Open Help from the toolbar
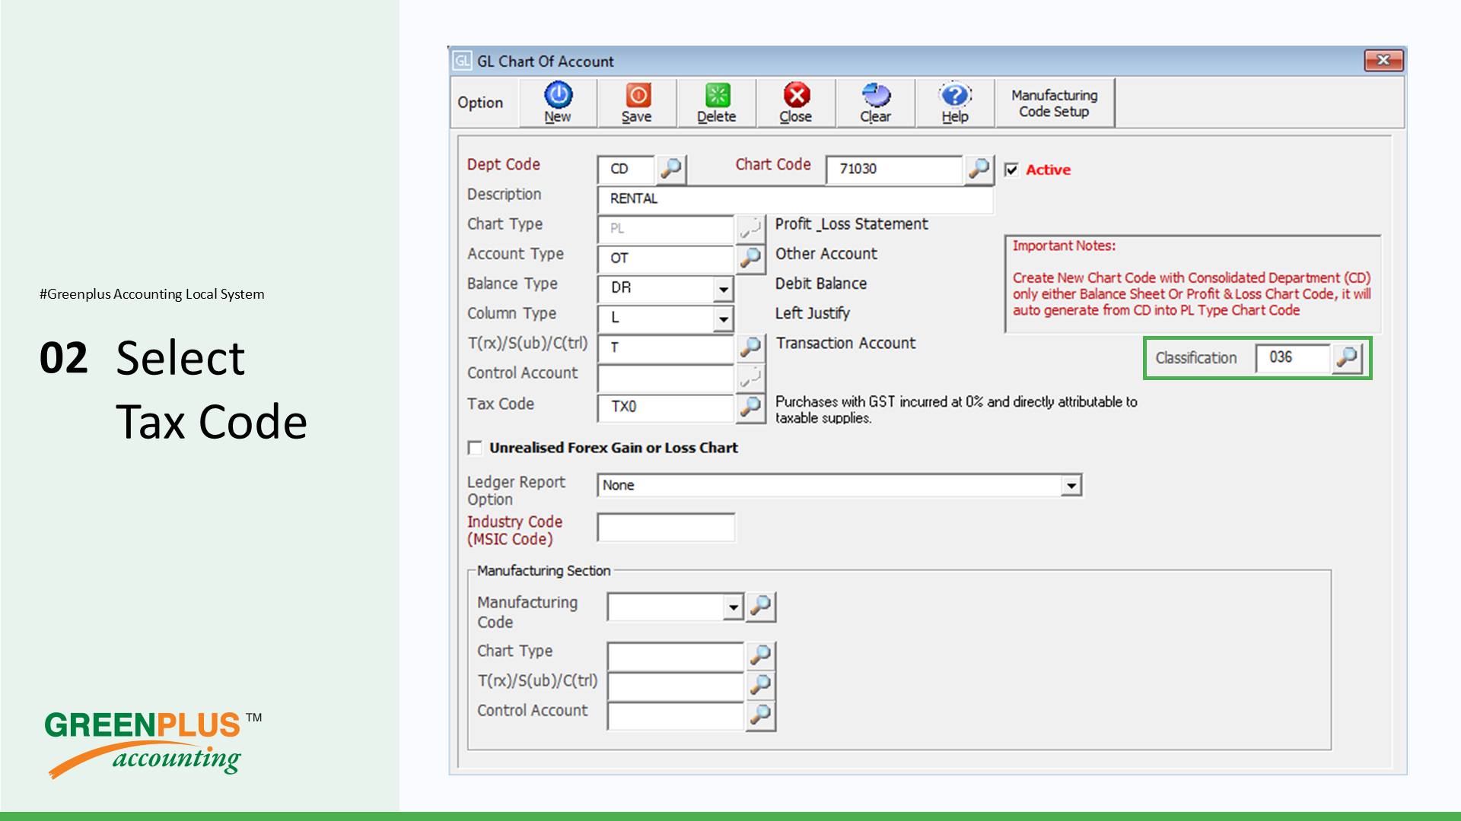This screenshot has height=821, width=1461. pyautogui.click(x=954, y=103)
